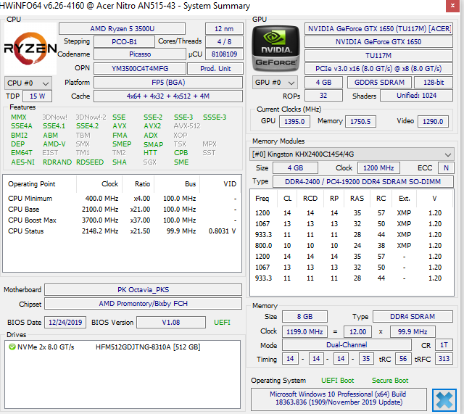Click the BIOS Date 12/24/2019 field
The image size is (464, 414).
pos(65,322)
